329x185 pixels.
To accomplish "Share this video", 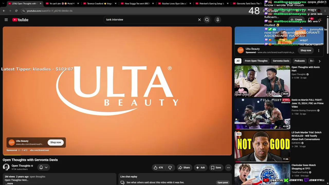I will [184, 168].
